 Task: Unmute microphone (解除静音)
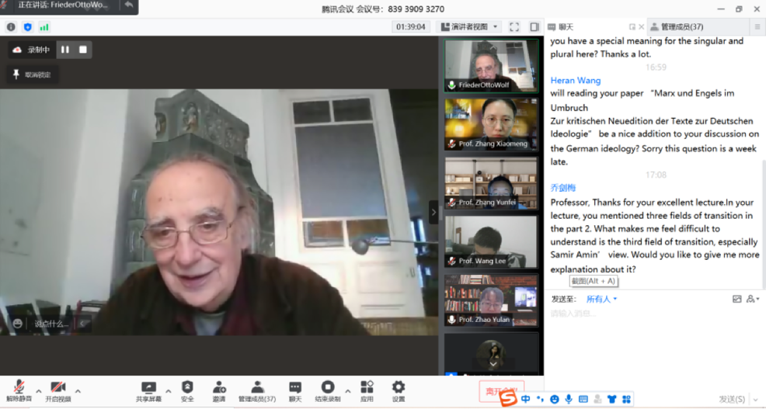[19, 390]
